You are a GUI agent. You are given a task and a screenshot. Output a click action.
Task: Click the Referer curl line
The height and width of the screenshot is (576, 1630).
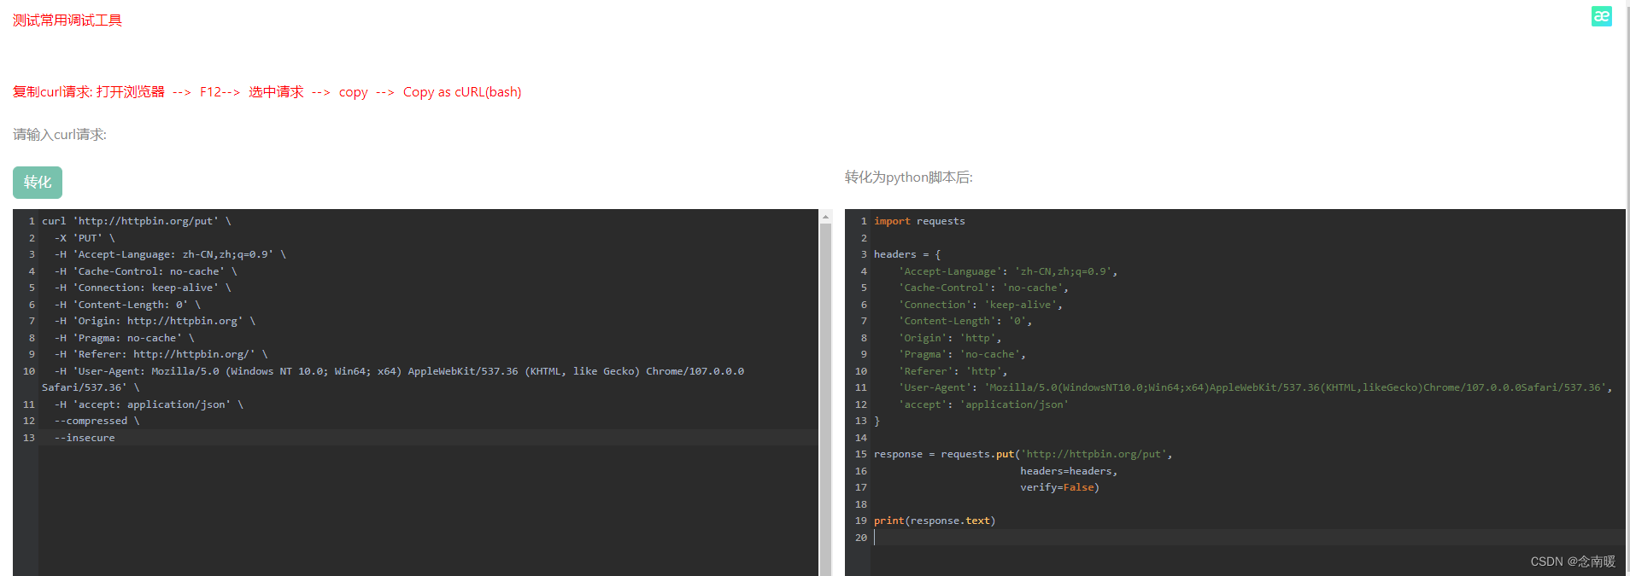tap(161, 354)
